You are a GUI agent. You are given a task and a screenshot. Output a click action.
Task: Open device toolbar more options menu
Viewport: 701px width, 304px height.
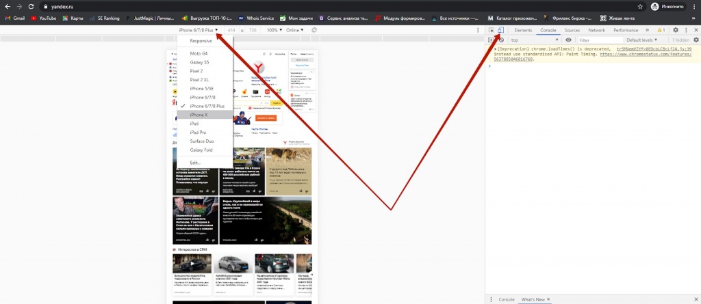click(x=476, y=30)
